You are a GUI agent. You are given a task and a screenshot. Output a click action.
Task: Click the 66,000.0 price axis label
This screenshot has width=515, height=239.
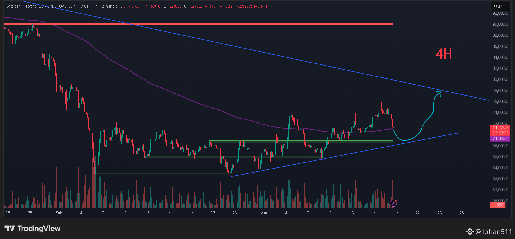point(500,157)
